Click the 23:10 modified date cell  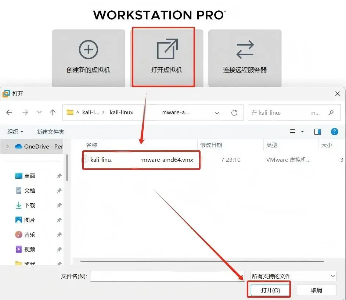[x=231, y=160]
